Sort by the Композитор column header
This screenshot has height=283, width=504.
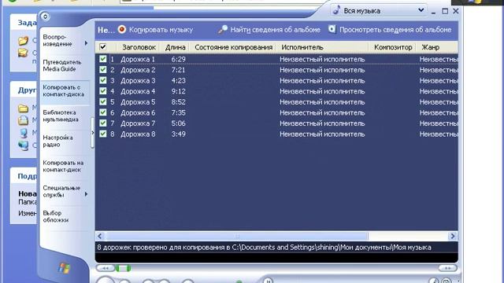point(393,47)
